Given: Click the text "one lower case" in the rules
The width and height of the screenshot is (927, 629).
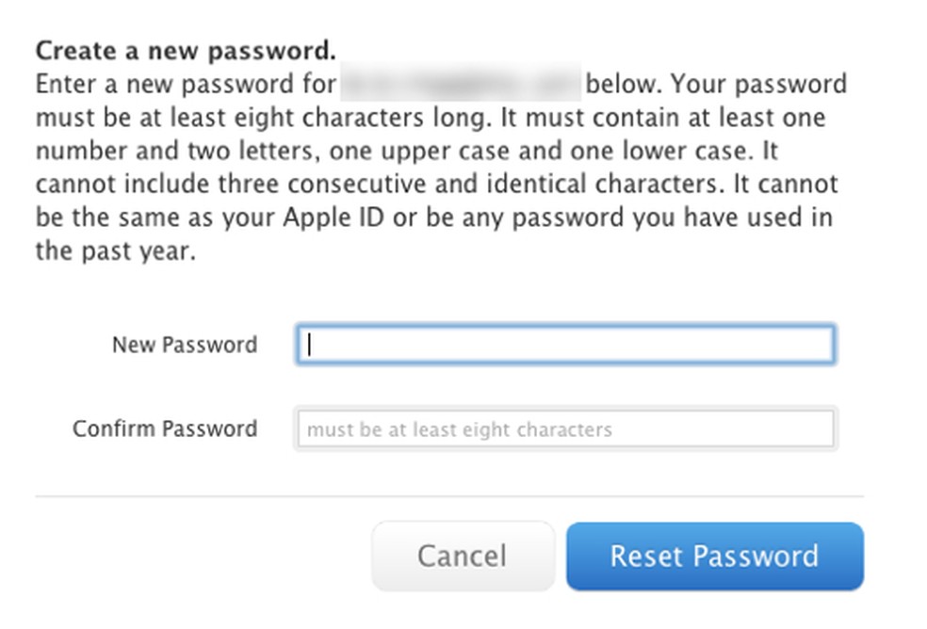Looking at the screenshot, I should tap(669, 152).
